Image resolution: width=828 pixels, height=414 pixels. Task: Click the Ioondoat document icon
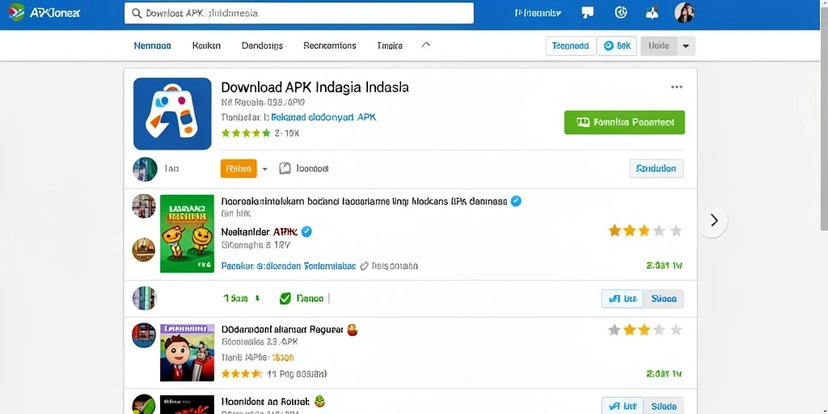pos(285,168)
